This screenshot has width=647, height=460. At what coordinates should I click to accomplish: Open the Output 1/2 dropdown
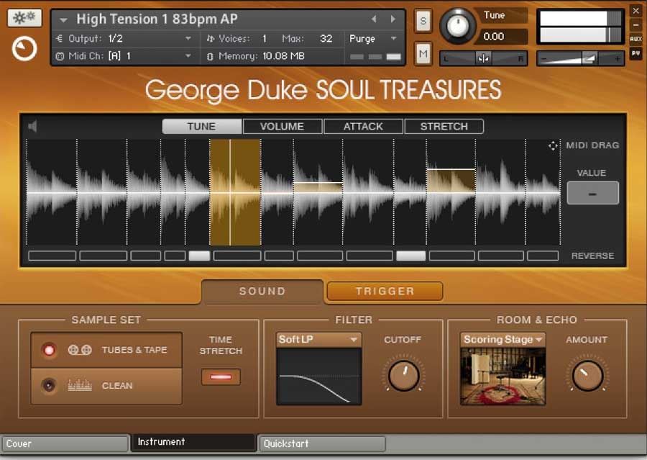click(188, 38)
